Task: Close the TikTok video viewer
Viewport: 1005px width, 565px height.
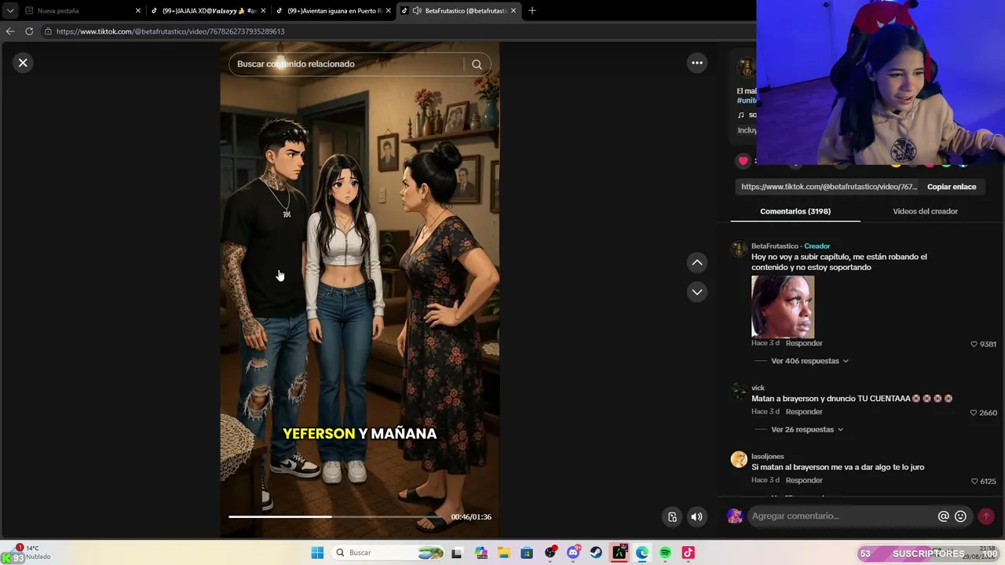Action: 23,63
